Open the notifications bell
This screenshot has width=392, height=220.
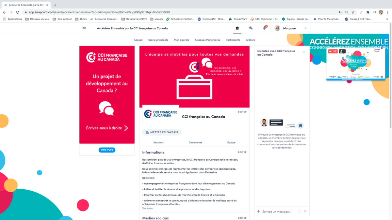(x=264, y=28)
